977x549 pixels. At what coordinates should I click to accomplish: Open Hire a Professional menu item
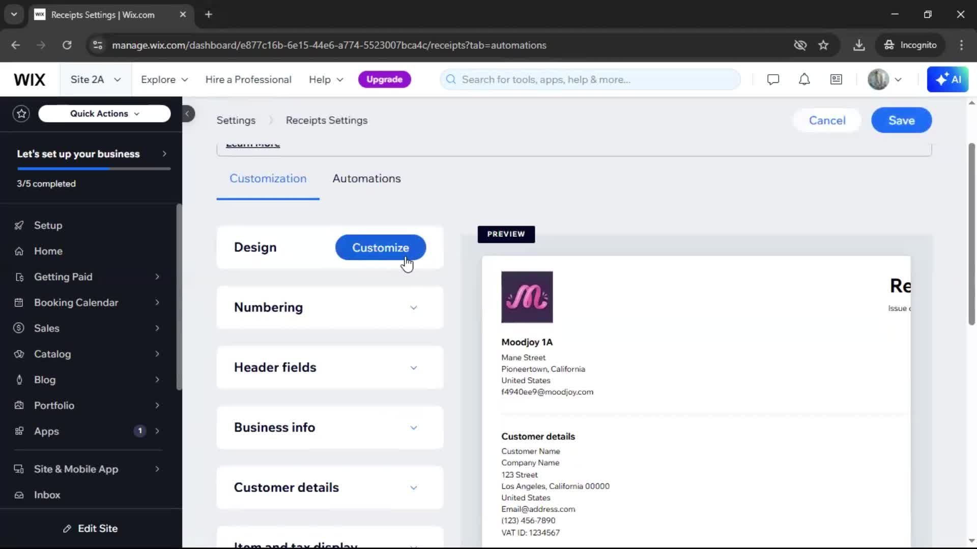click(x=248, y=79)
